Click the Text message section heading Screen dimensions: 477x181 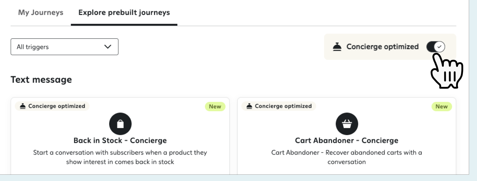click(x=41, y=80)
